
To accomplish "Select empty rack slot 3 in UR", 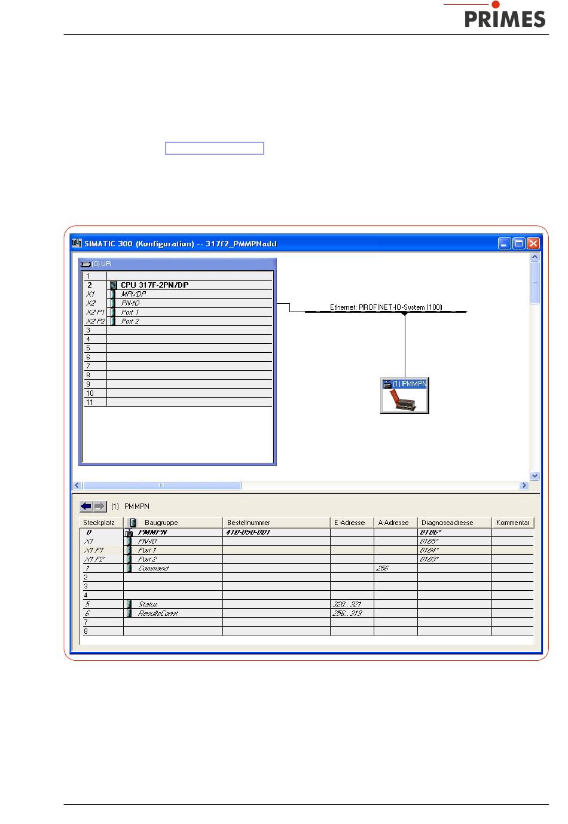I will (x=178, y=330).
